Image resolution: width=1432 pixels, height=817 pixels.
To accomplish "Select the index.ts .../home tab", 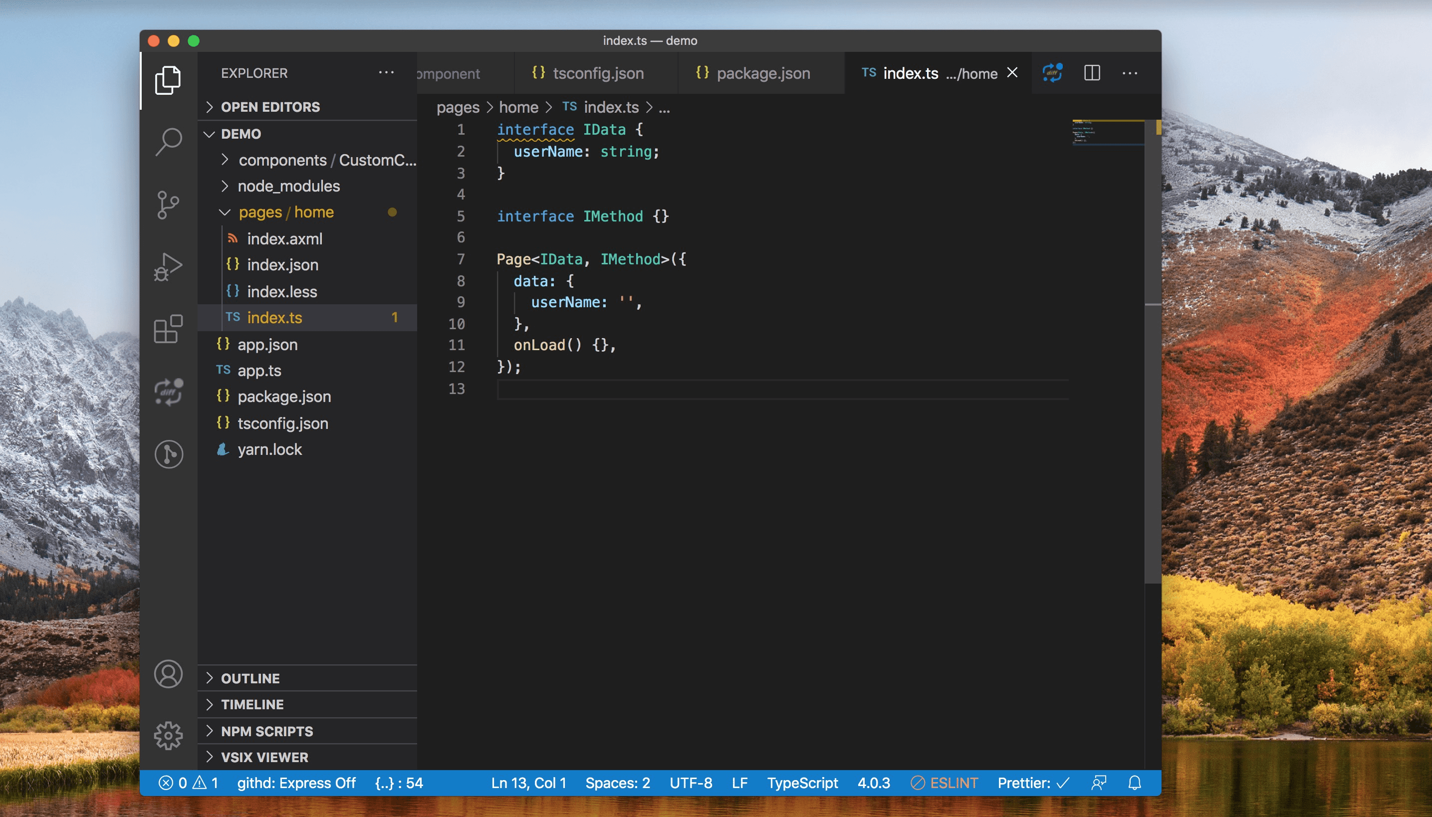I will (x=938, y=73).
